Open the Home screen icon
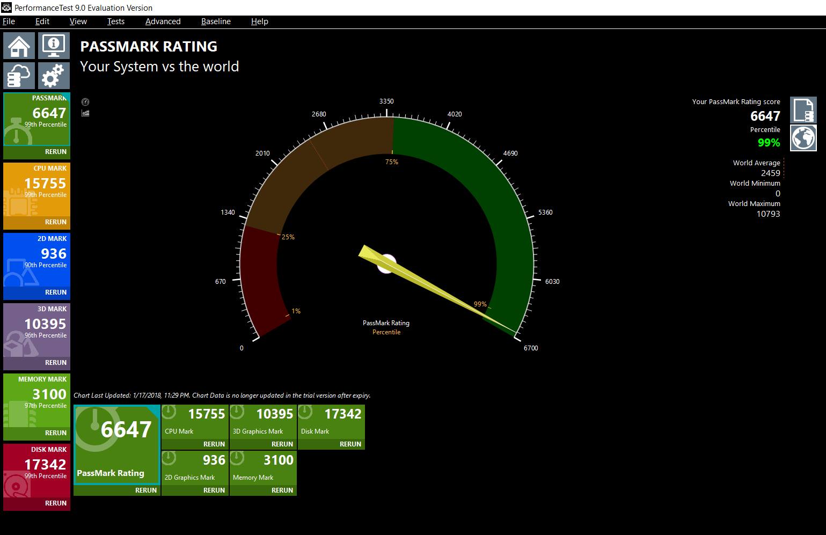The width and height of the screenshot is (826, 535). tap(19, 46)
